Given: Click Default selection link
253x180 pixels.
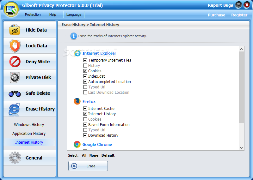Looking at the screenshot, I should (x=108, y=155).
